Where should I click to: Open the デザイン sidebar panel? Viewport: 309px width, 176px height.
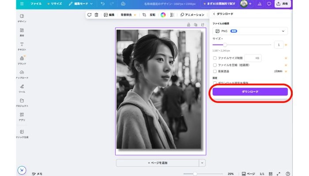(x=22, y=18)
